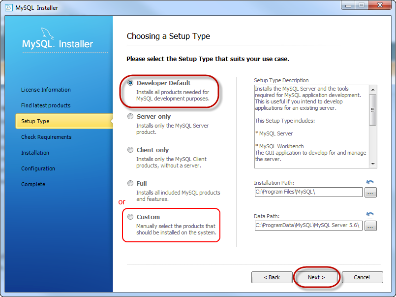Image resolution: width=396 pixels, height=297 pixels.
Task: Browse for Installation Path folder
Action: pyautogui.click(x=370, y=193)
